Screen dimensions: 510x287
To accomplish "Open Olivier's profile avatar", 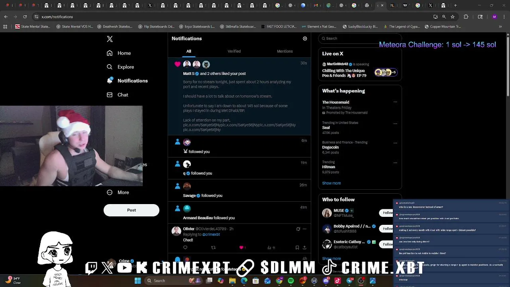I will tap(176, 231).
